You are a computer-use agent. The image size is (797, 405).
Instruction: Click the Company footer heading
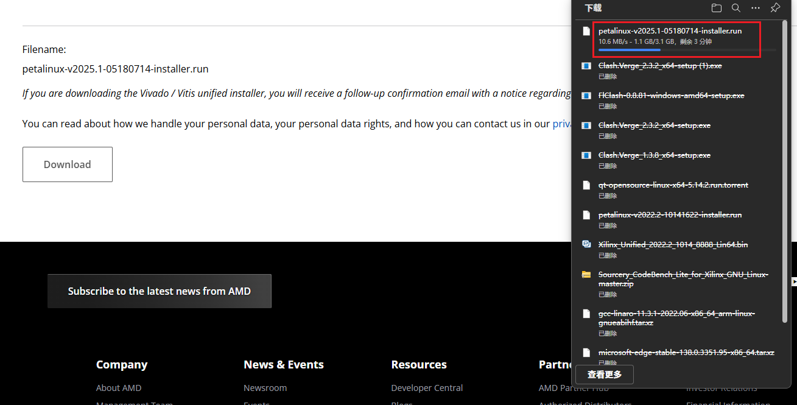[x=122, y=365]
